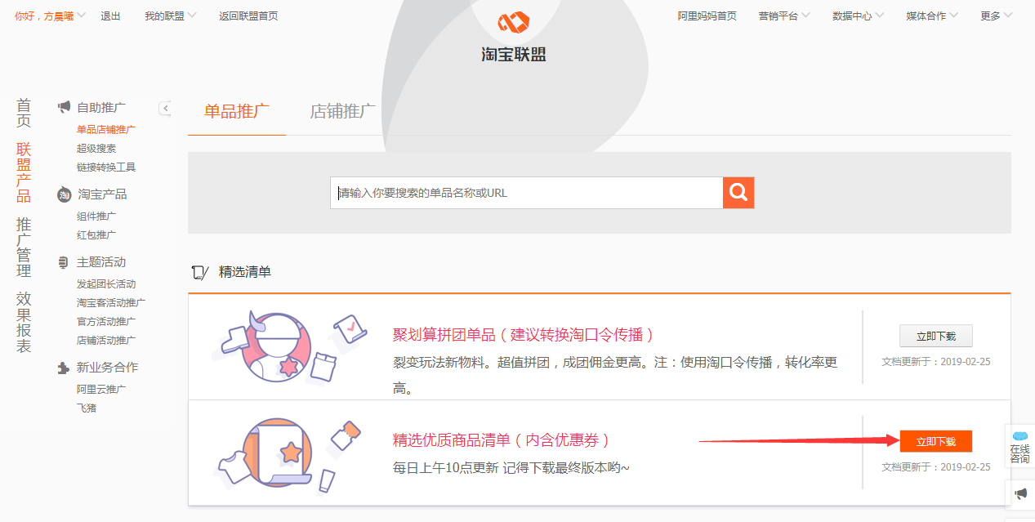Click the orange search magnifier button
1035x522 pixels.
coord(738,193)
